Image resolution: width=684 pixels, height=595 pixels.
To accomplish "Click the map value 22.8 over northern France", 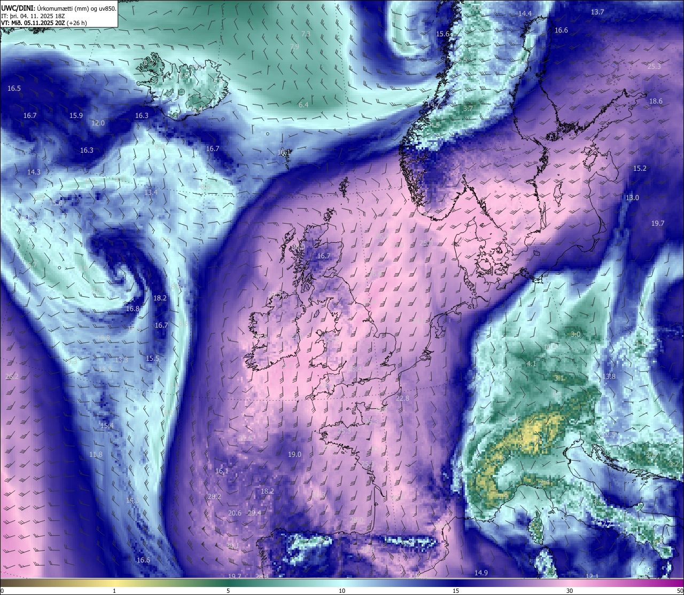I will (402, 398).
